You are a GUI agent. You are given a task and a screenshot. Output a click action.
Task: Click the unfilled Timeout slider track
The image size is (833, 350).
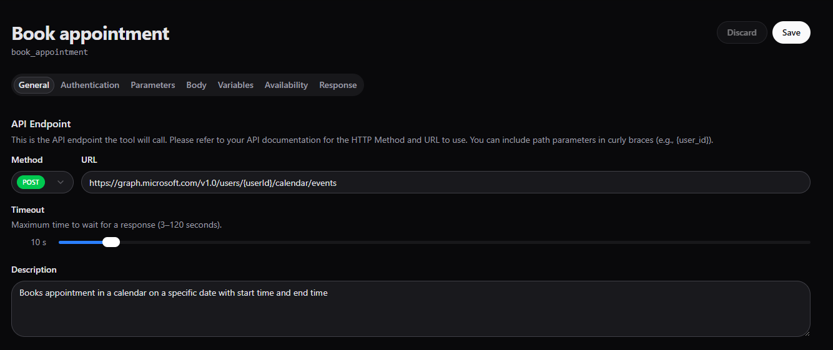tap(462, 242)
